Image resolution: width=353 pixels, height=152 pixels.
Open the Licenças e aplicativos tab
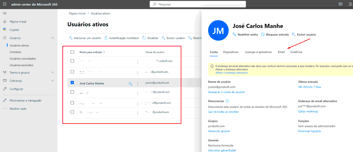(x=258, y=52)
